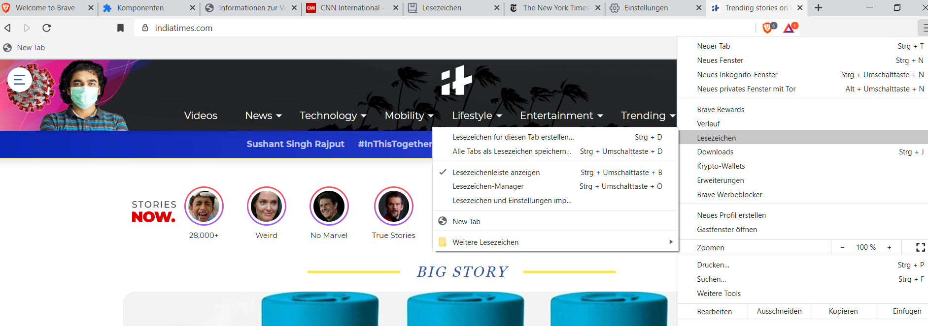The image size is (928, 326).
Task: Expand Weitere Lesezeichen submenu
Action: pos(555,242)
